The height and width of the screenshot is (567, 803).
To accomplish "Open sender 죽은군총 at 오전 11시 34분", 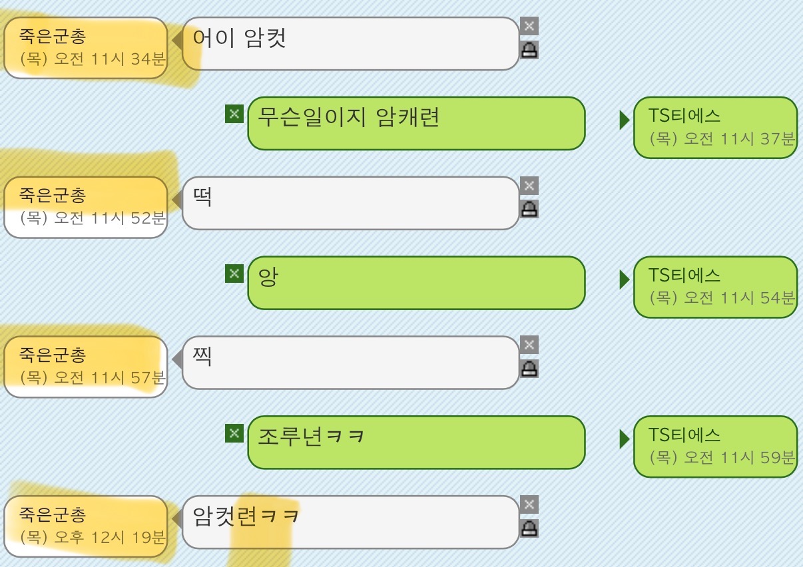I will coord(86,48).
